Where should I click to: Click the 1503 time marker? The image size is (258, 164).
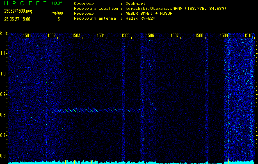(76, 35)
